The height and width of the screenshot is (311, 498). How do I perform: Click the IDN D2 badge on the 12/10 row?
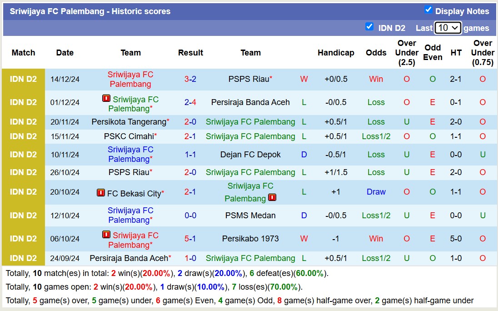(23, 216)
